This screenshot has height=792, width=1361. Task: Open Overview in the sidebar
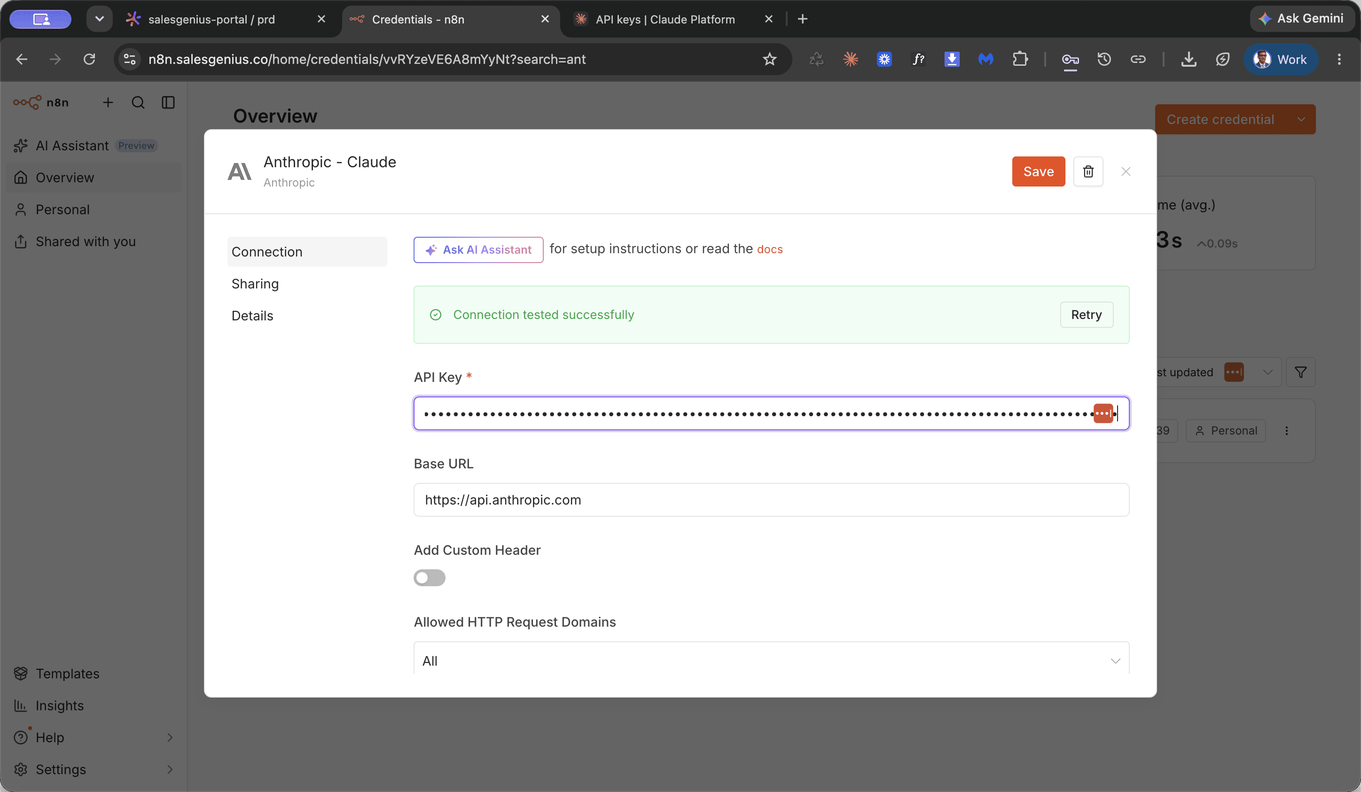94,177
